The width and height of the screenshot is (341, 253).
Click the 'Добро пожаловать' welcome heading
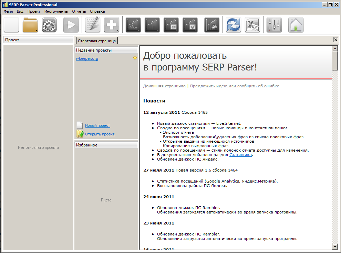[185, 56]
